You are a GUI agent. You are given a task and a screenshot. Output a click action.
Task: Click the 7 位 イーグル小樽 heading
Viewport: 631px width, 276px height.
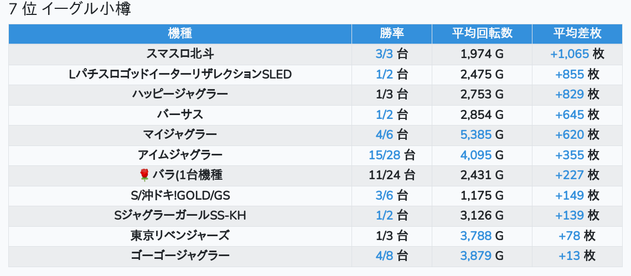point(70,9)
